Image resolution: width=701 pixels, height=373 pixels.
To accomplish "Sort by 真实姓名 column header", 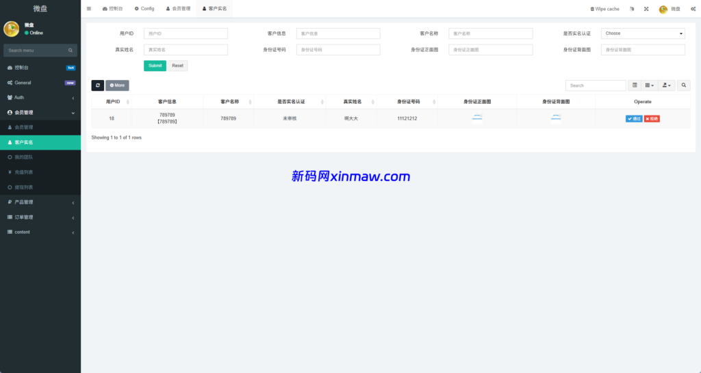I will 351,102.
